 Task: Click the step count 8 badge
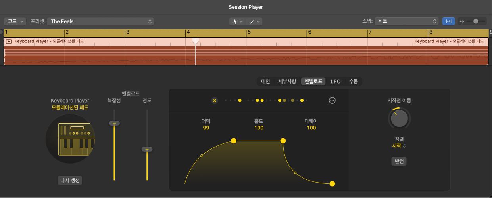click(x=215, y=101)
